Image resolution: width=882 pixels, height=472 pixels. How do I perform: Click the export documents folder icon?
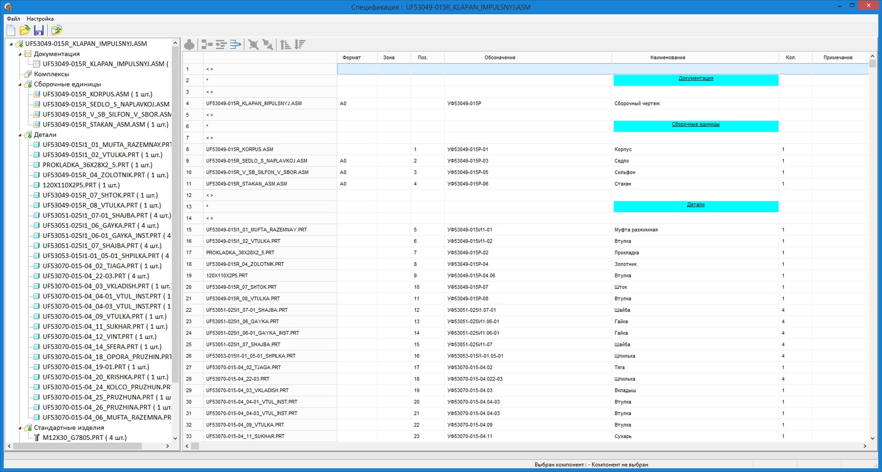57,30
